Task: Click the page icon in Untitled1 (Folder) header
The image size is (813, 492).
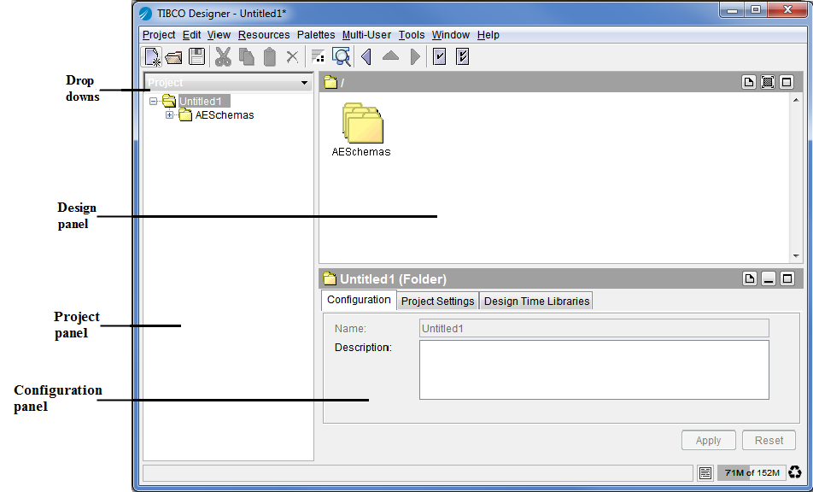Action: (749, 279)
